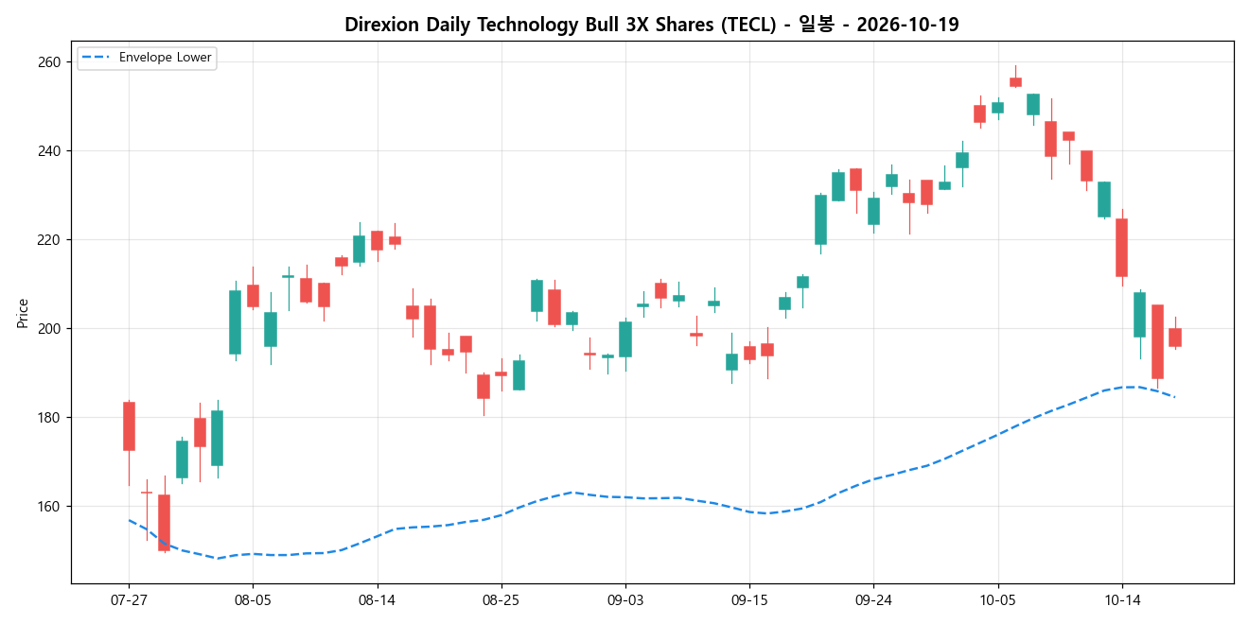Click the 'Price' y-axis label
This screenshot has height=624, width=1249.
22,313
